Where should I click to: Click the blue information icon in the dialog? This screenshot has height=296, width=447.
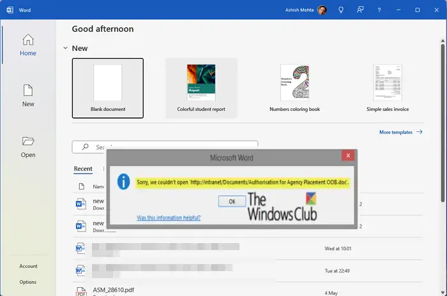123,181
